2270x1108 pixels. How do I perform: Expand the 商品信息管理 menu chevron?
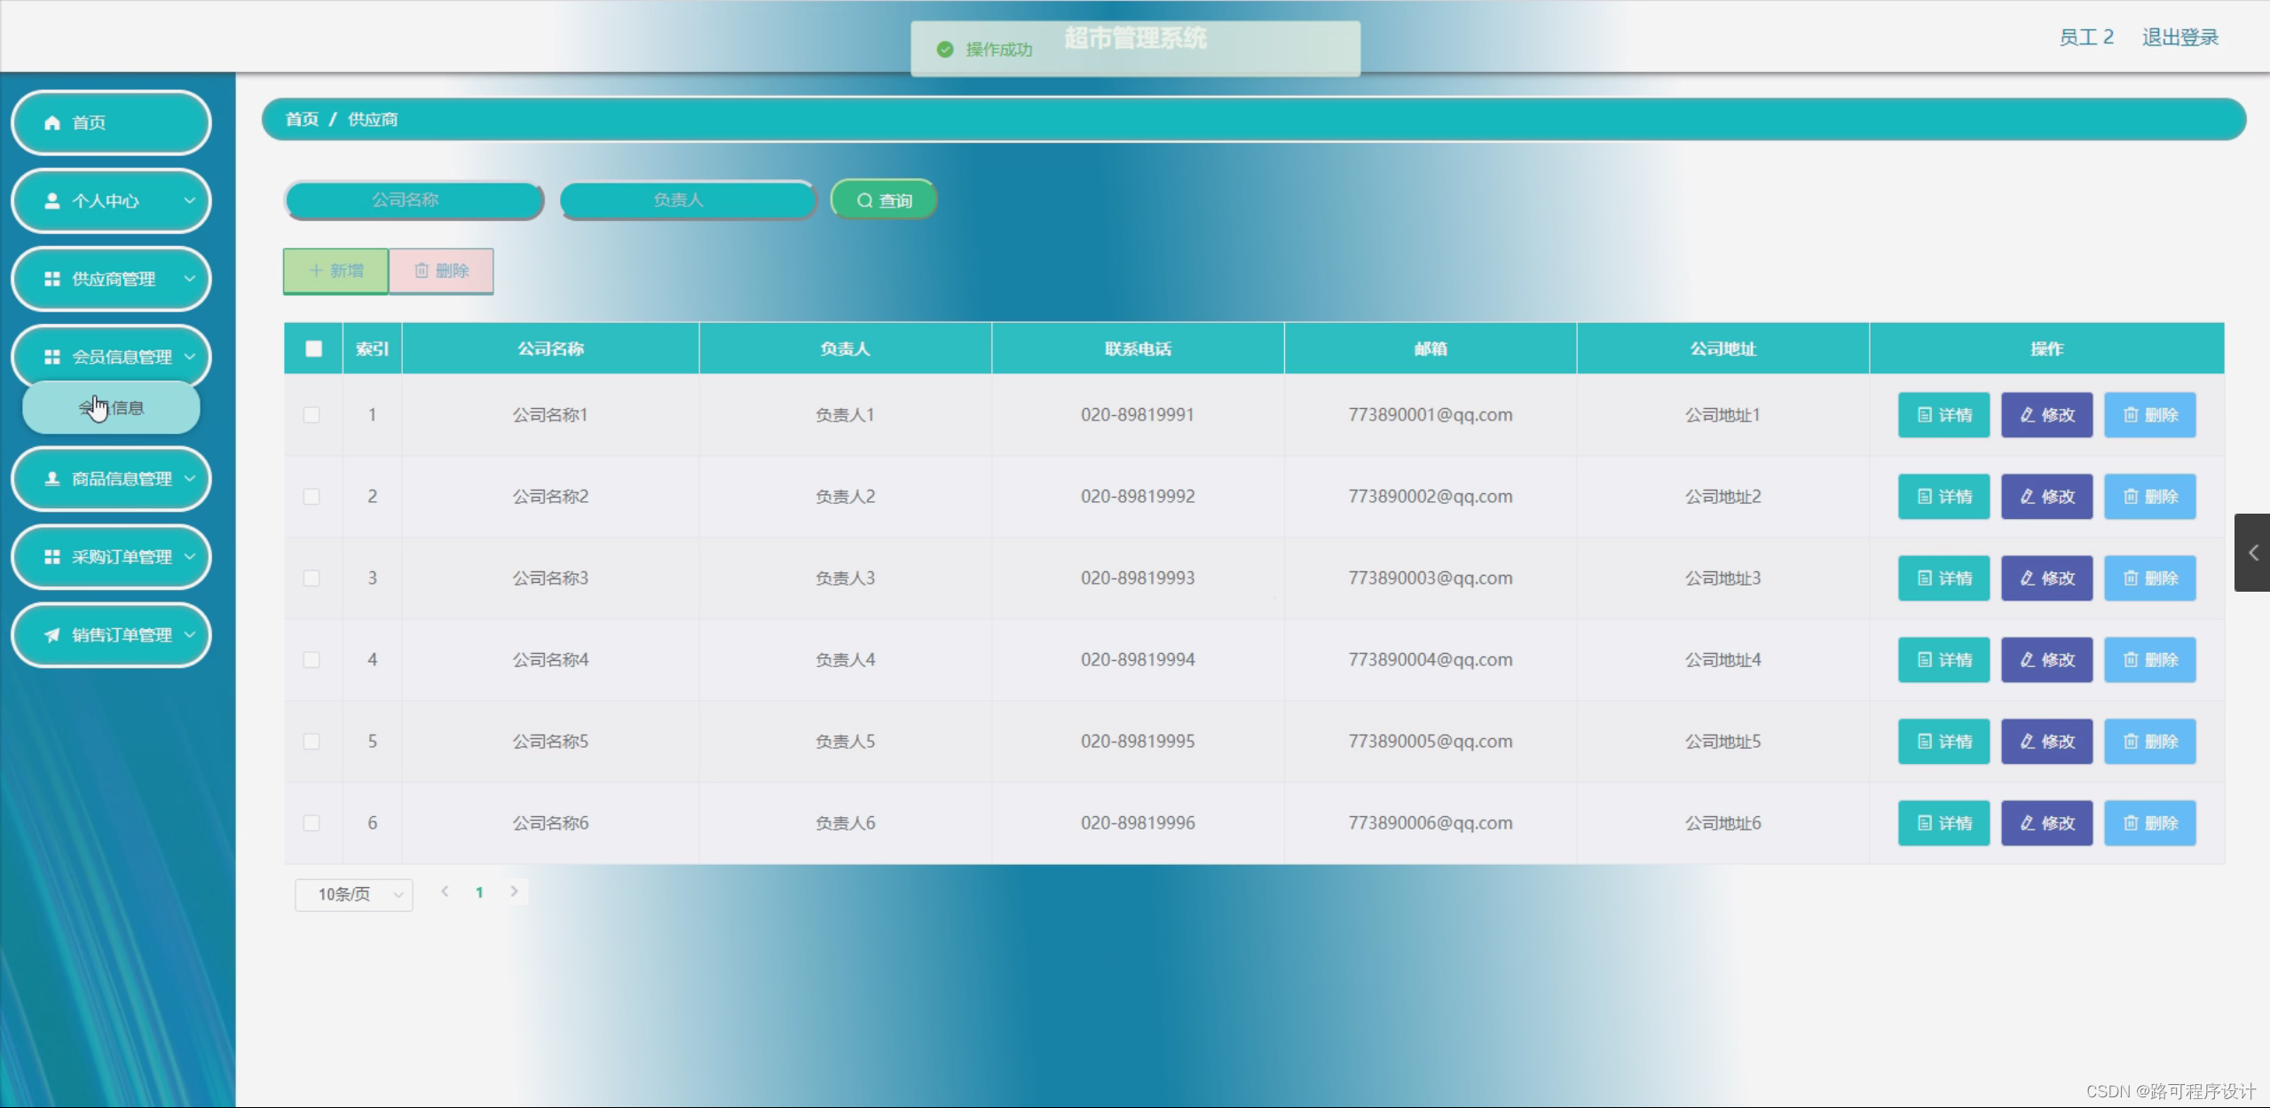coord(188,478)
